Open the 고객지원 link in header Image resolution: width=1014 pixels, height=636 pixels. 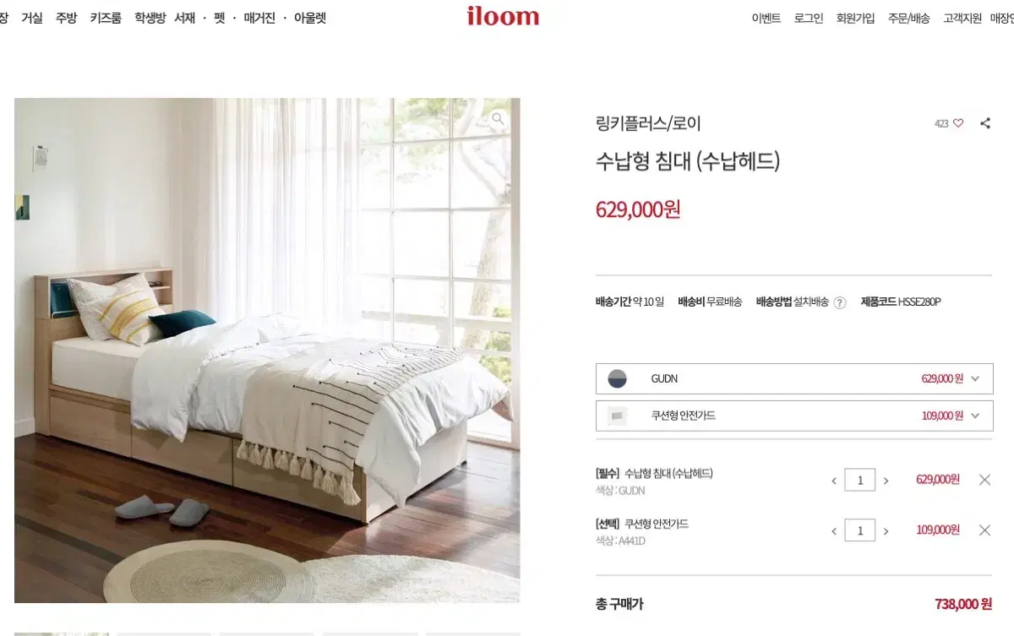(x=962, y=18)
